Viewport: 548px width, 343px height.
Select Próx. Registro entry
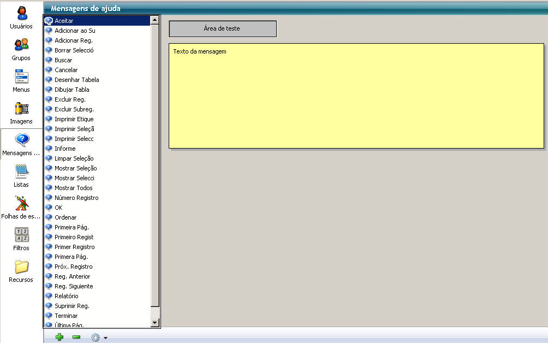pos(97,267)
